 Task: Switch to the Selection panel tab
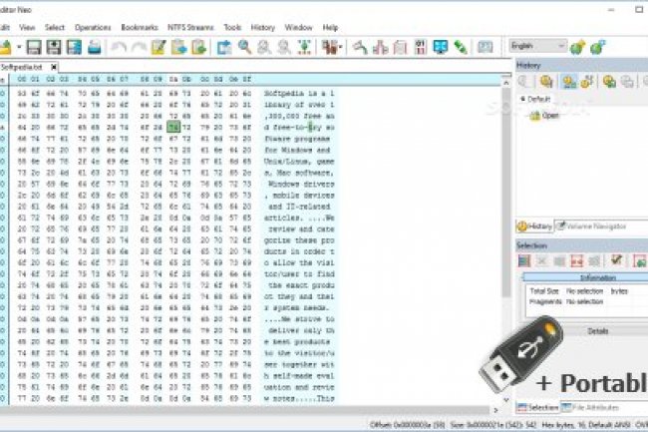point(538,408)
